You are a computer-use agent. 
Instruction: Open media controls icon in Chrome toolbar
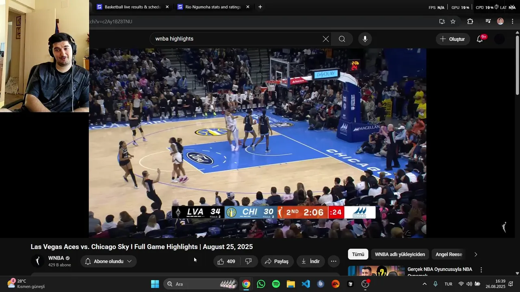pos(488,21)
